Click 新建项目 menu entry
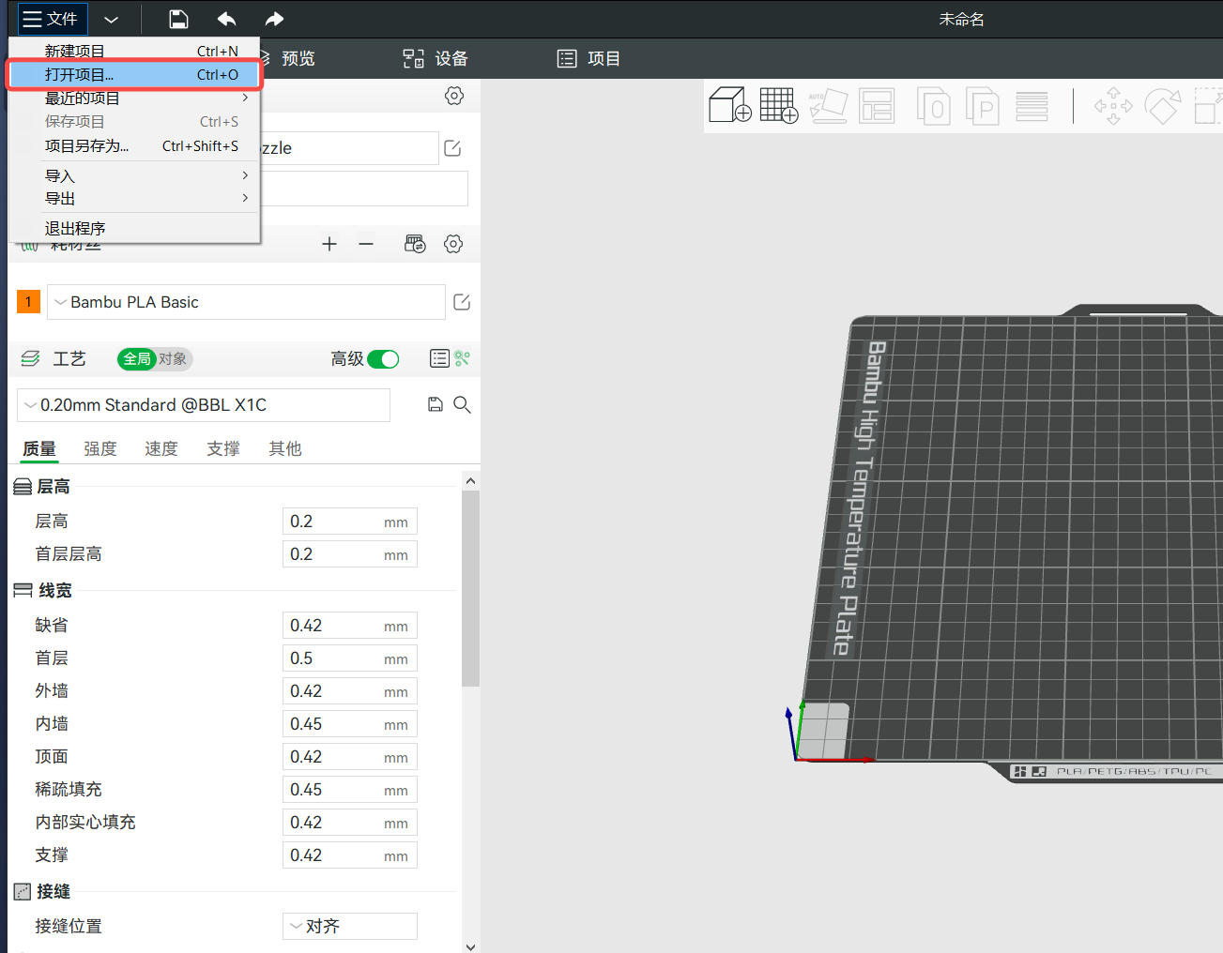The width and height of the screenshot is (1223, 953). tap(134, 52)
